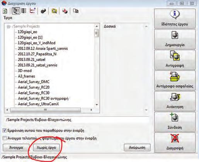199x162 pixels.
Task: Select project Aerial_Survey_RC30 αντιγραφή
Action: (x=43, y=98)
